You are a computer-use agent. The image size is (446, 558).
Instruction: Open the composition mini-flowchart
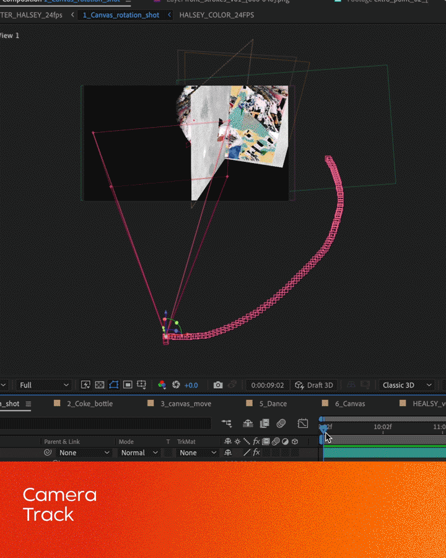tap(227, 423)
